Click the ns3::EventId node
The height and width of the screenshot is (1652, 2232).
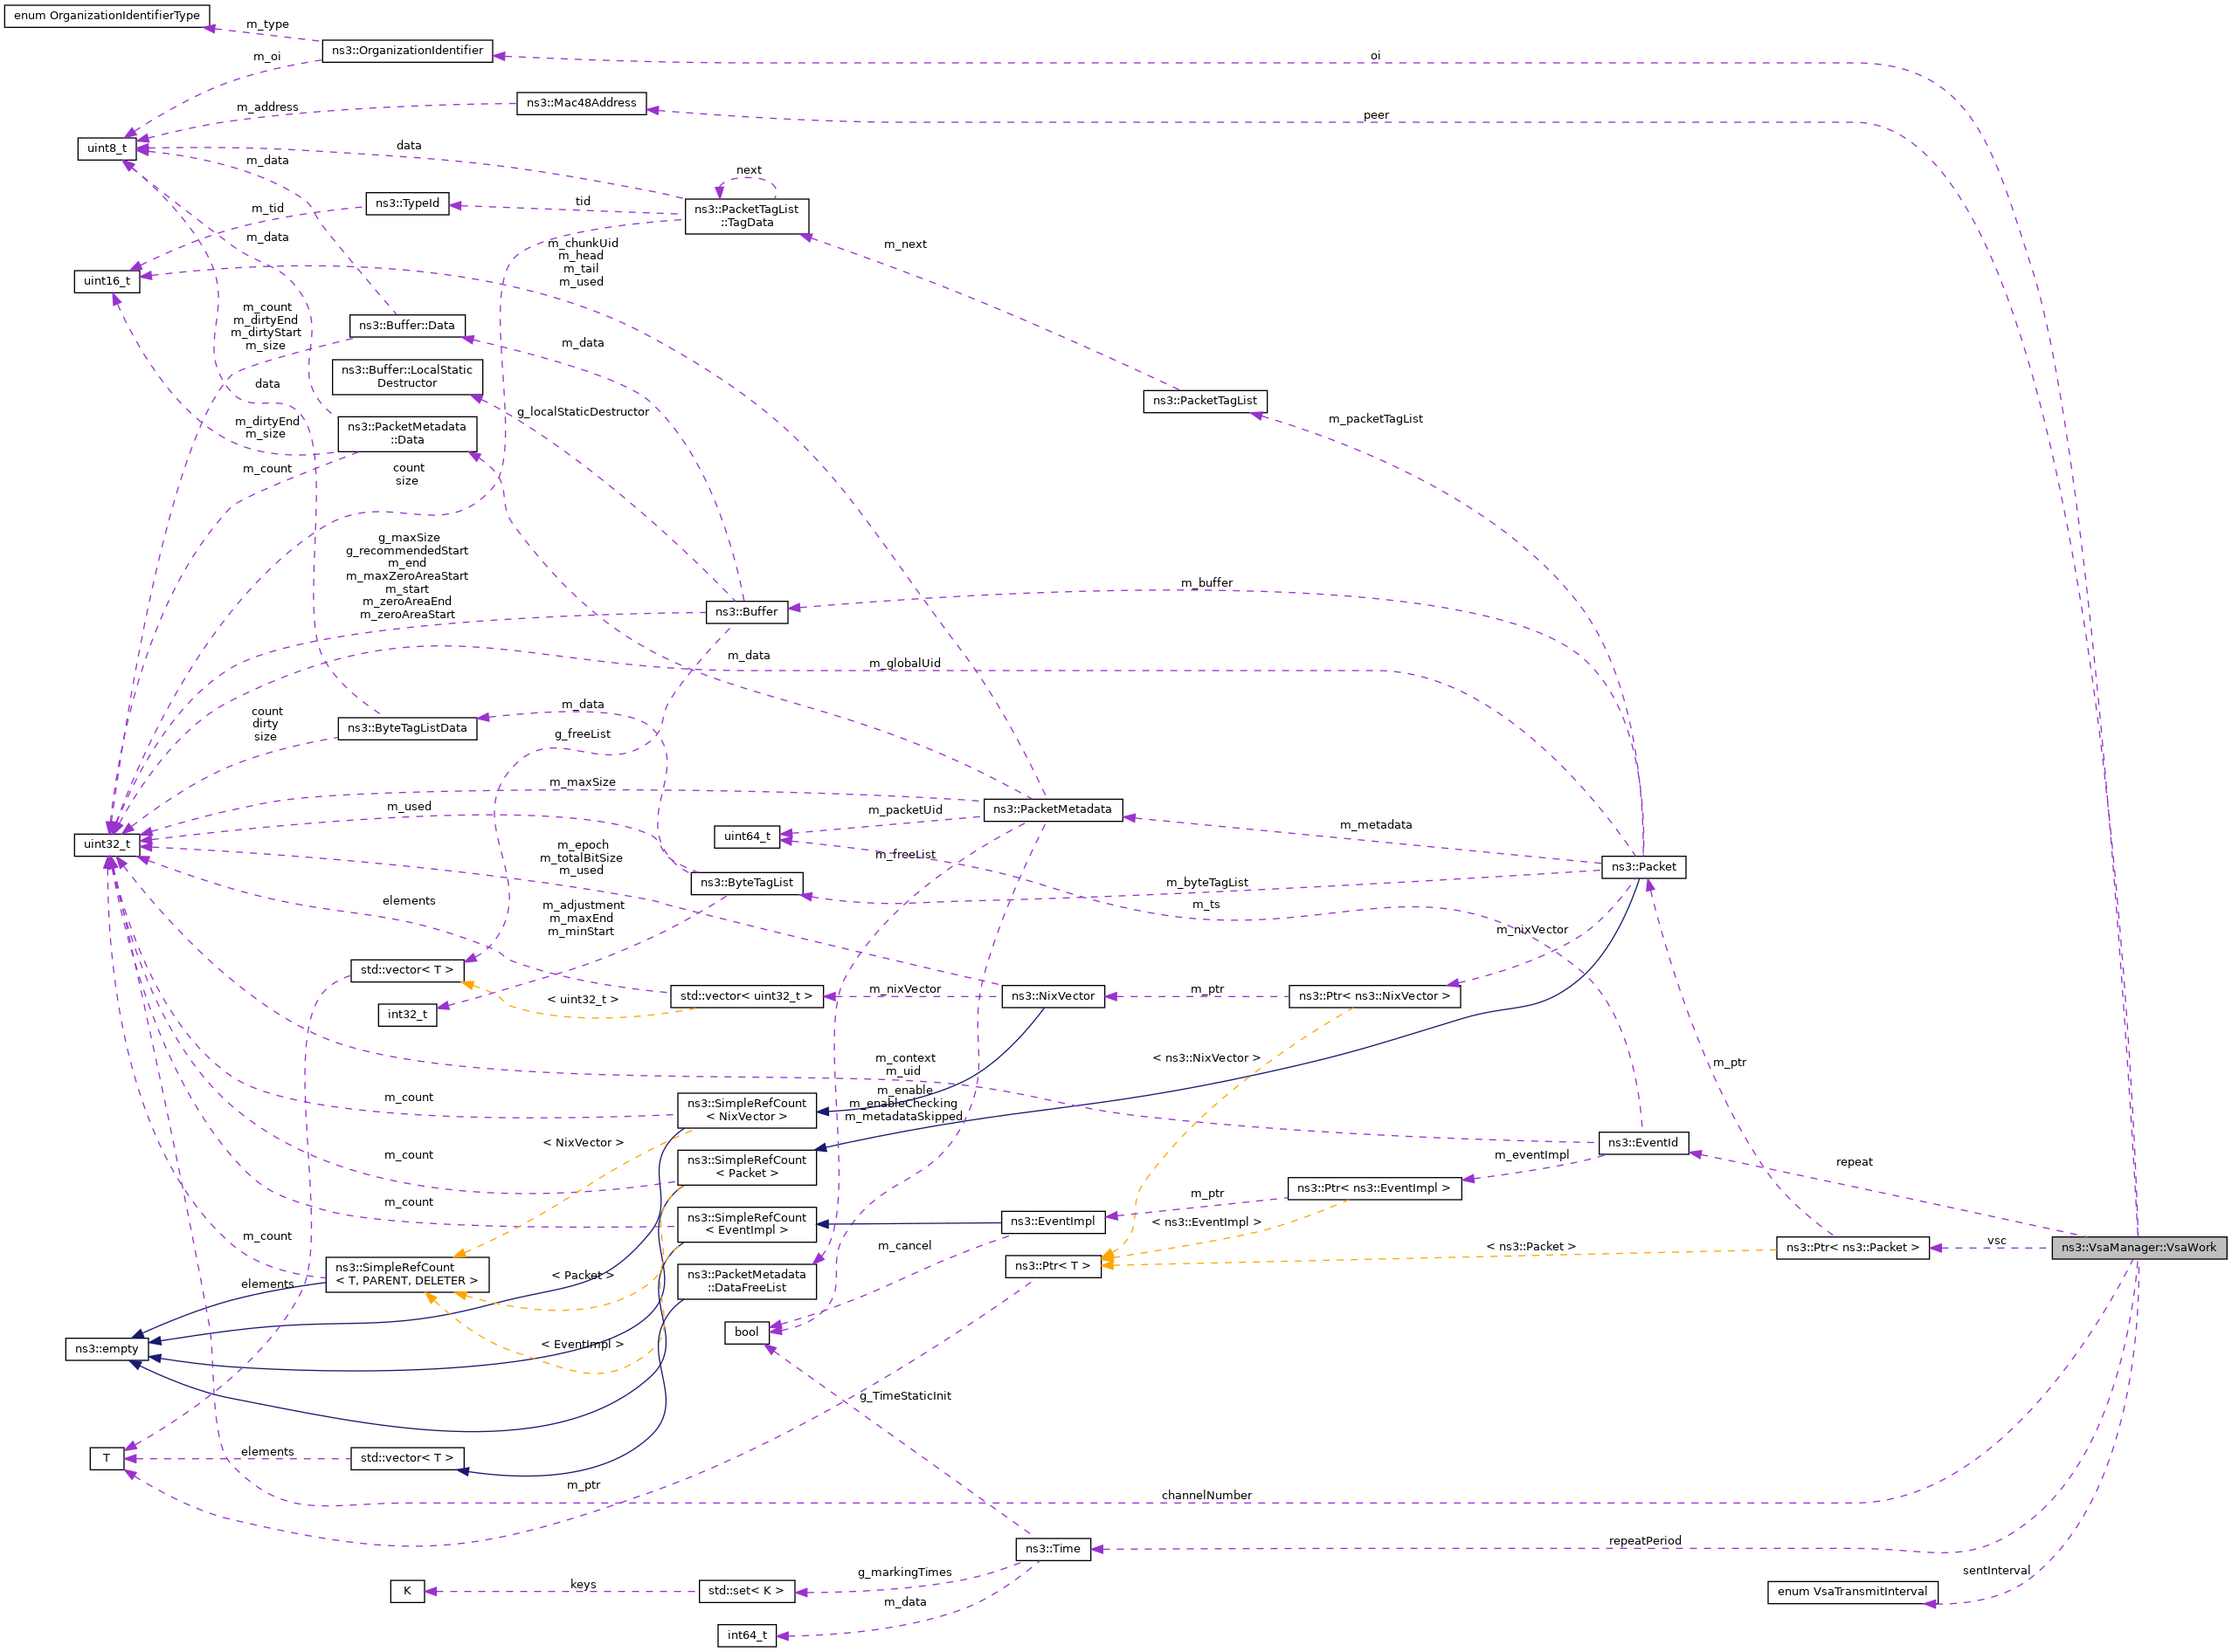(x=1642, y=1143)
